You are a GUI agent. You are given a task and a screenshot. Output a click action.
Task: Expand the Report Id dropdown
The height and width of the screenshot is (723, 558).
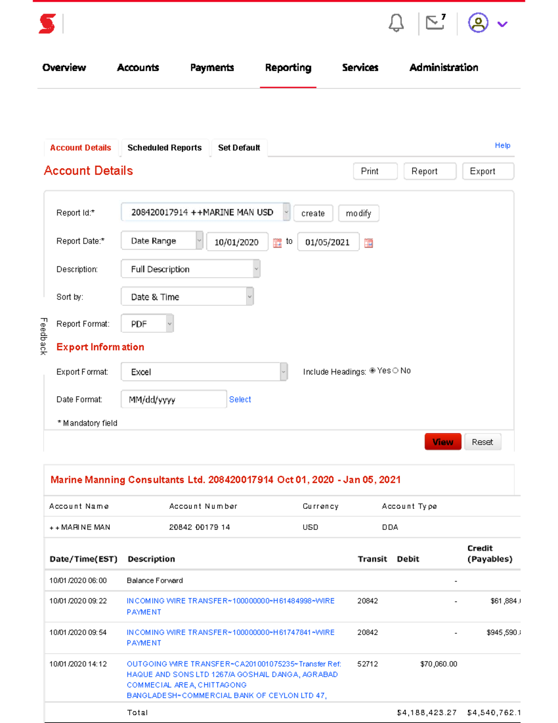[x=286, y=212]
